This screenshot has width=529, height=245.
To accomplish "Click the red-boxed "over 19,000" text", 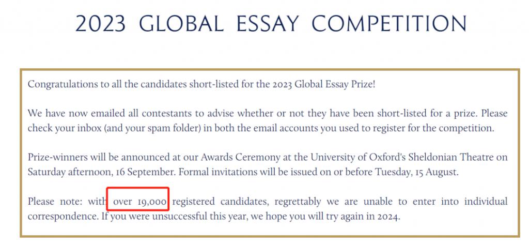I will pyautogui.click(x=139, y=201).
